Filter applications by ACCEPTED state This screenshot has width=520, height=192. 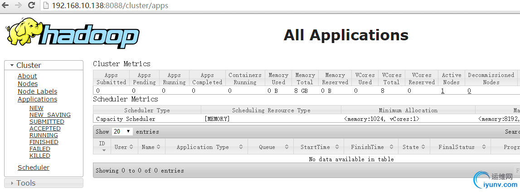pyautogui.click(x=45, y=129)
